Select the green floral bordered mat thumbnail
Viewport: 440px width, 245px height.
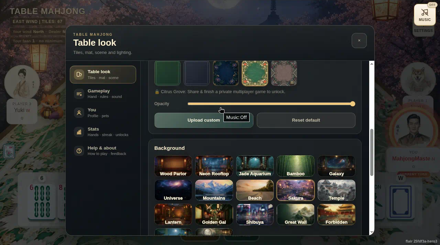[255, 73]
